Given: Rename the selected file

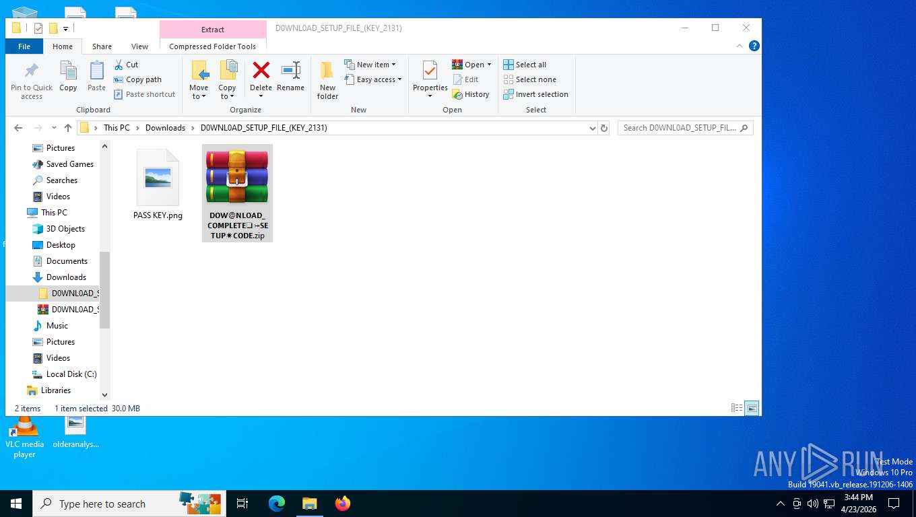Looking at the screenshot, I should 290,77.
